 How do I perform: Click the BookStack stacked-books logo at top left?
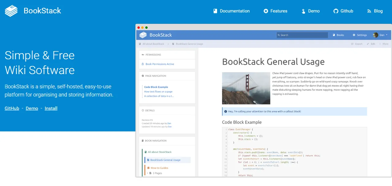pos(11,11)
